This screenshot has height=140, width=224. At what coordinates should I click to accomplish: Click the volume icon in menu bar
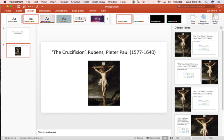[x=169, y=2]
